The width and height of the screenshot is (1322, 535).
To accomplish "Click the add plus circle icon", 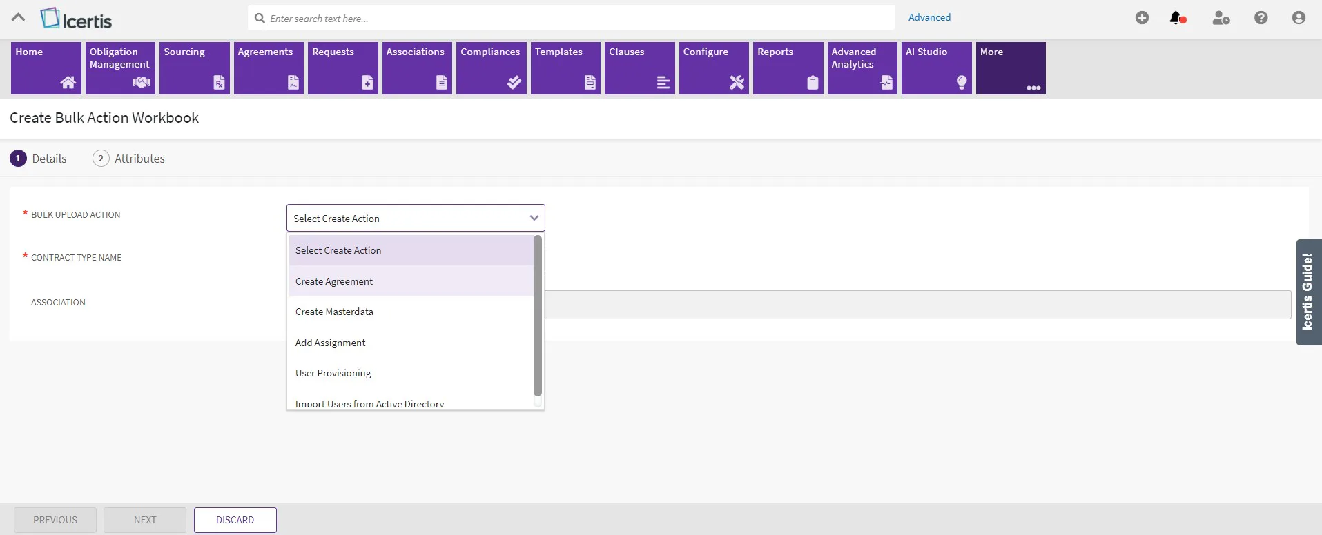I will coord(1142,18).
